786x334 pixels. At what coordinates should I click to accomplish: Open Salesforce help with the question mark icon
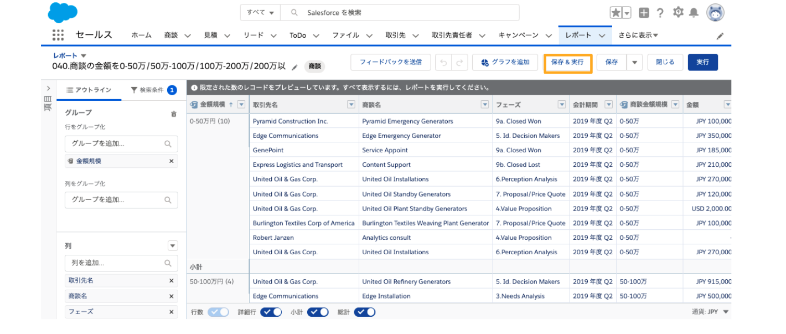point(659,12)
